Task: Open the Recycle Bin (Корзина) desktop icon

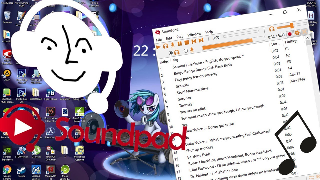Action: [x=7, y=17]
